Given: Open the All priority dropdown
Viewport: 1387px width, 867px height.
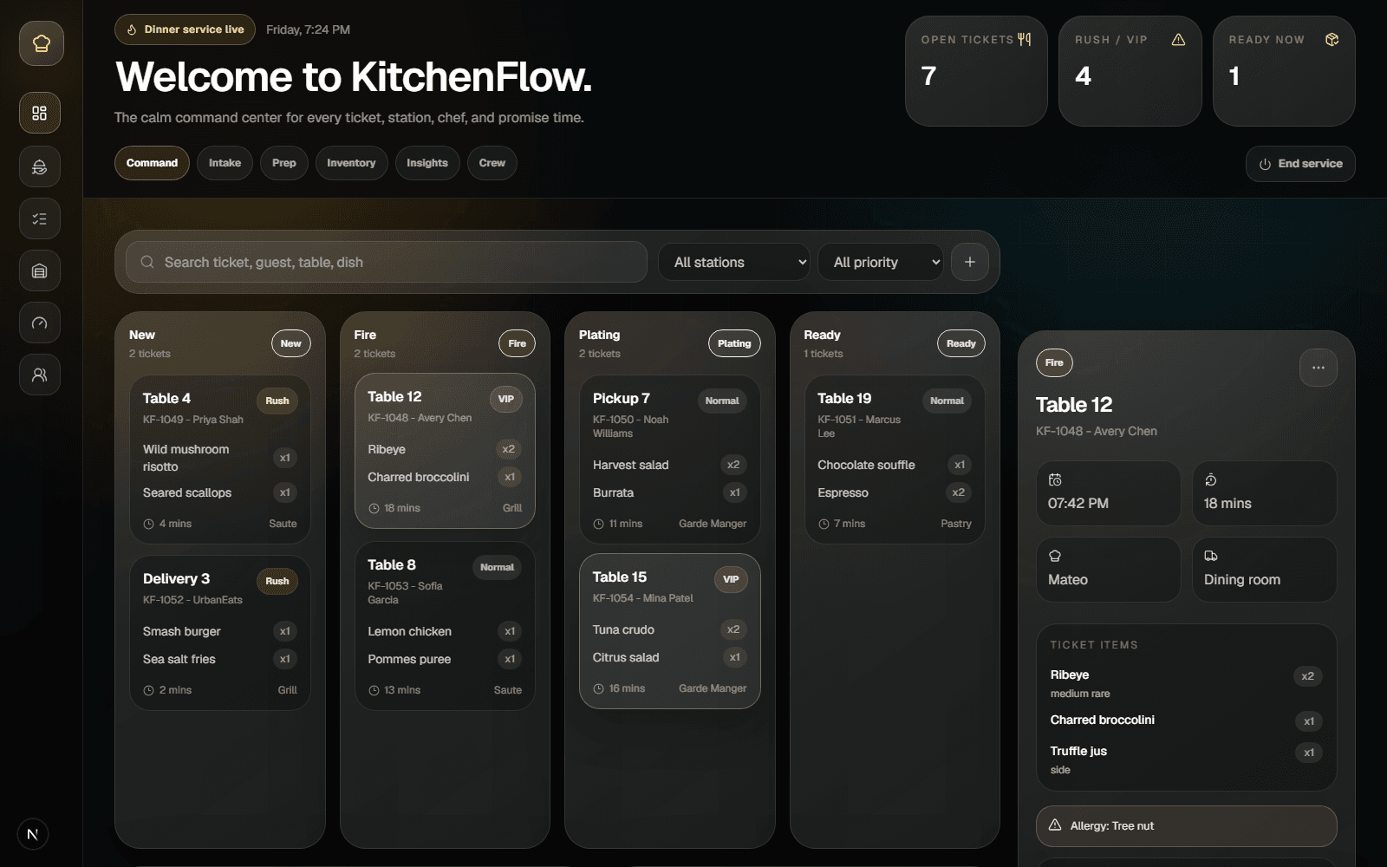Looking at the screenshot, I should point(881,262).
